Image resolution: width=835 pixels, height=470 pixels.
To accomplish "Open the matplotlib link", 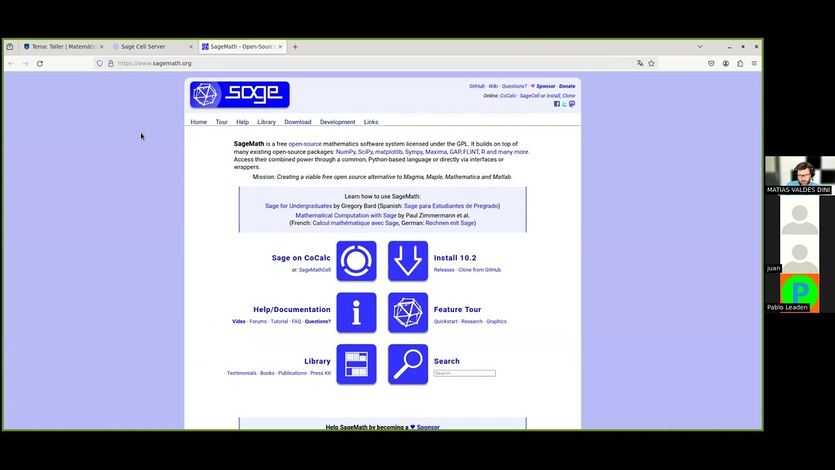I will point(389,152).
